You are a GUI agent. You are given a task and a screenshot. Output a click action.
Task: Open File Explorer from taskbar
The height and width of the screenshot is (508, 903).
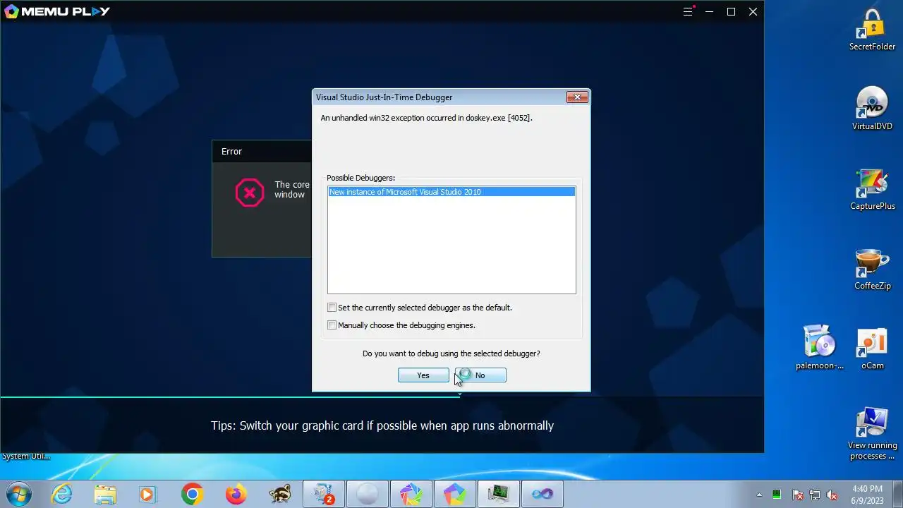coord(105,495)
